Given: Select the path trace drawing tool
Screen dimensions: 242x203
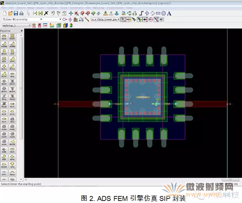Looking at the screenshot, I should [141, 13].
